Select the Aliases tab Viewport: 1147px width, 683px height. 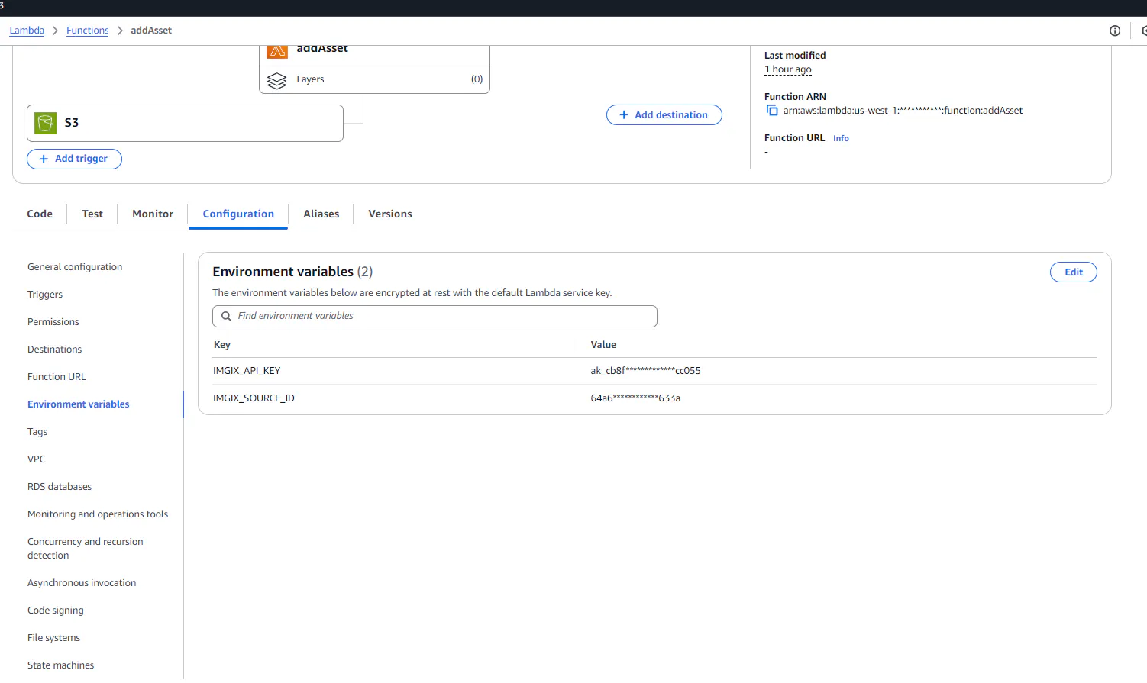click(321, 214)
